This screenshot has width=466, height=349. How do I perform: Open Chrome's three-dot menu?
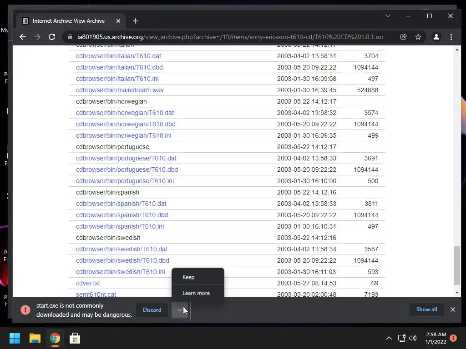[451, 37]
